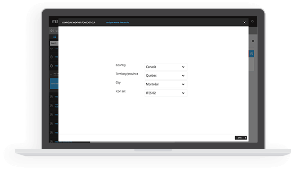Open the Country dropdown showing Canada
This screenshot has height=170, width=293.
(x=166, y=67)
